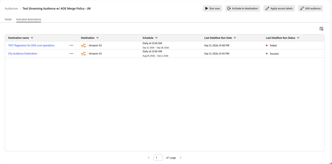This screenshot has height=164, width=332.
Task: Open the Destination column header dropdown
Action: click(97, 38)
